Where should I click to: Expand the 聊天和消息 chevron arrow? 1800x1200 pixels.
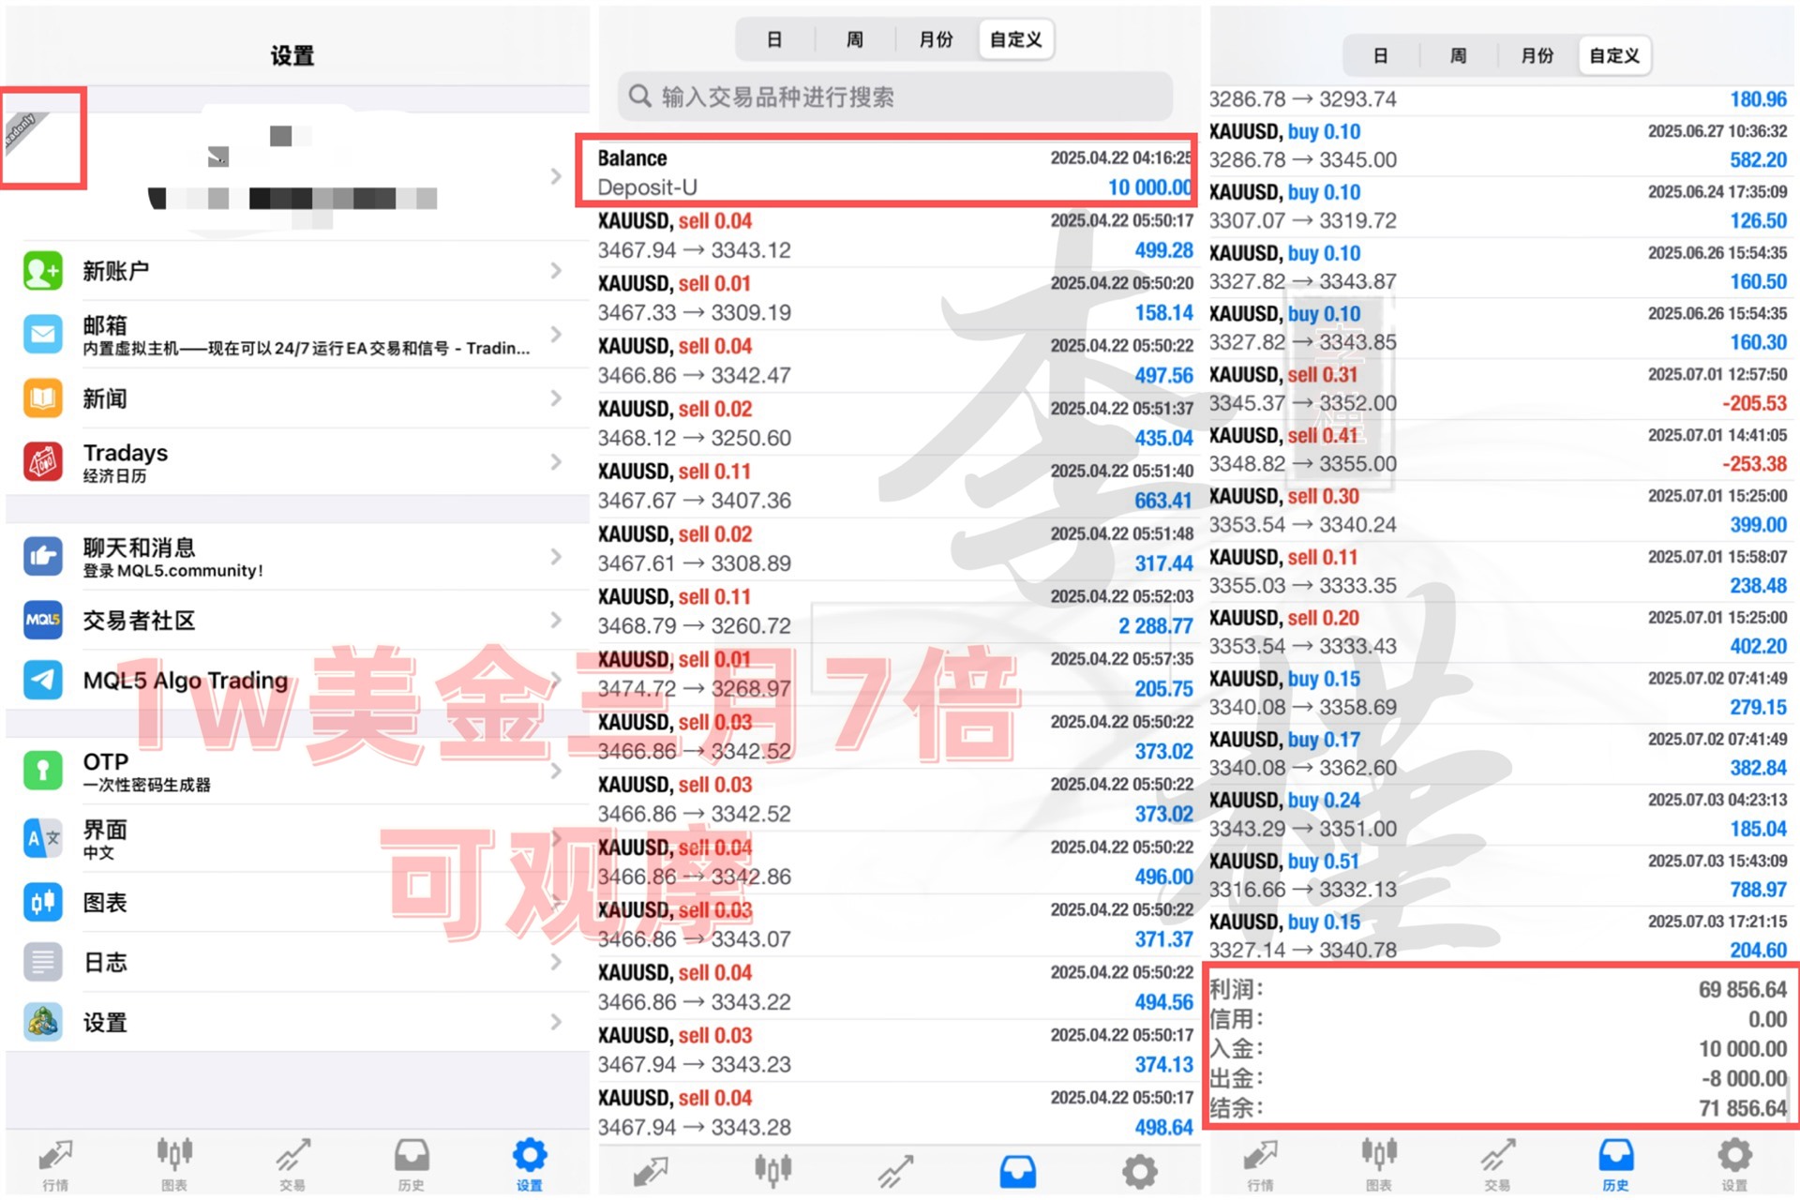(556, 557)
